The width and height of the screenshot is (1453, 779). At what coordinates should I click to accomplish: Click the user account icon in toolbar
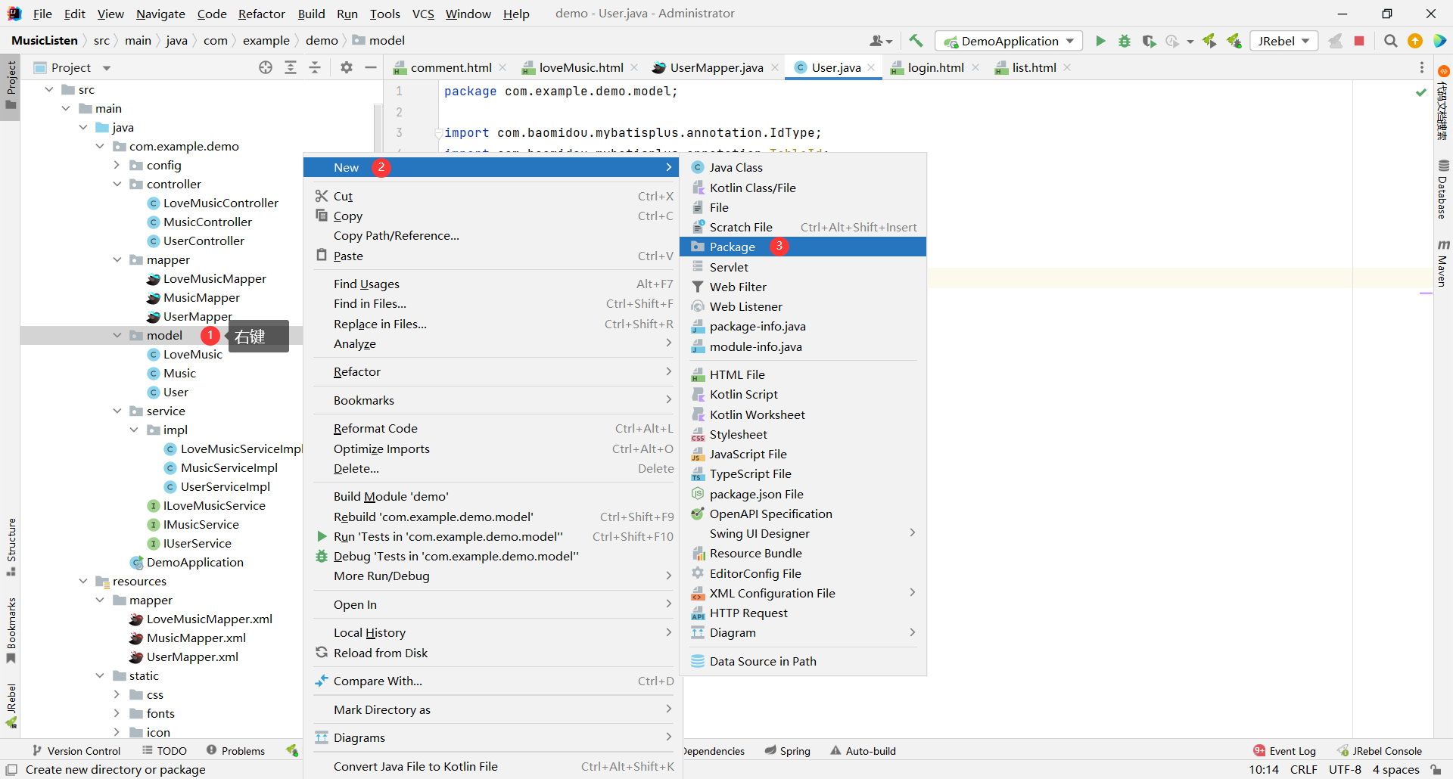pos(881,41)
